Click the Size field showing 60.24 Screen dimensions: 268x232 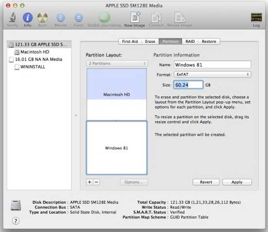(x=188, y=85)
